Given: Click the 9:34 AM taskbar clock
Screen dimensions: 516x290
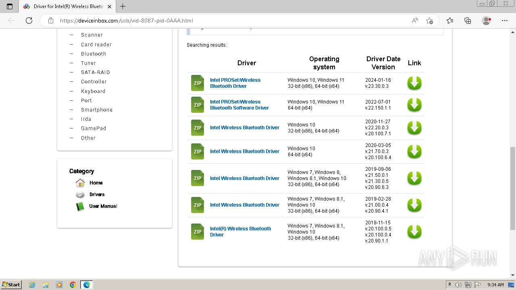Looking at the screenshot, I should click(495, 285).
